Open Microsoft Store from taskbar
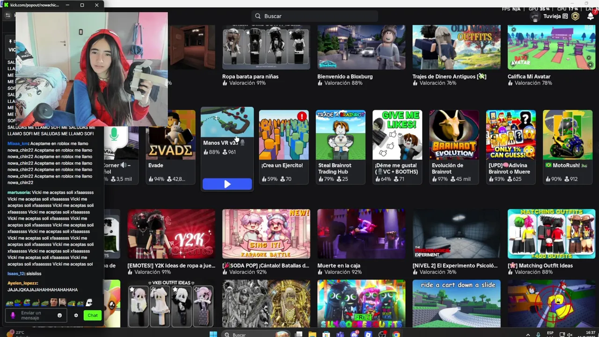 tap(326, 334)
